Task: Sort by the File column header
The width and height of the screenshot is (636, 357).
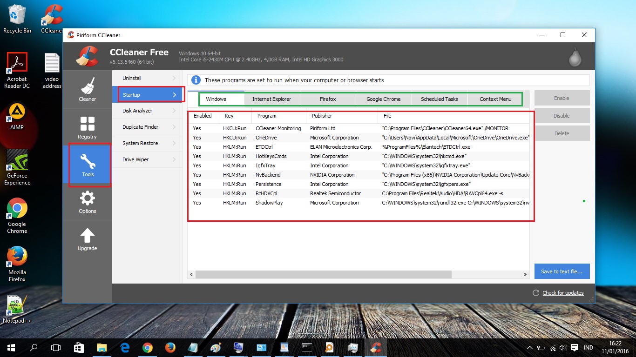Action: 453,116
